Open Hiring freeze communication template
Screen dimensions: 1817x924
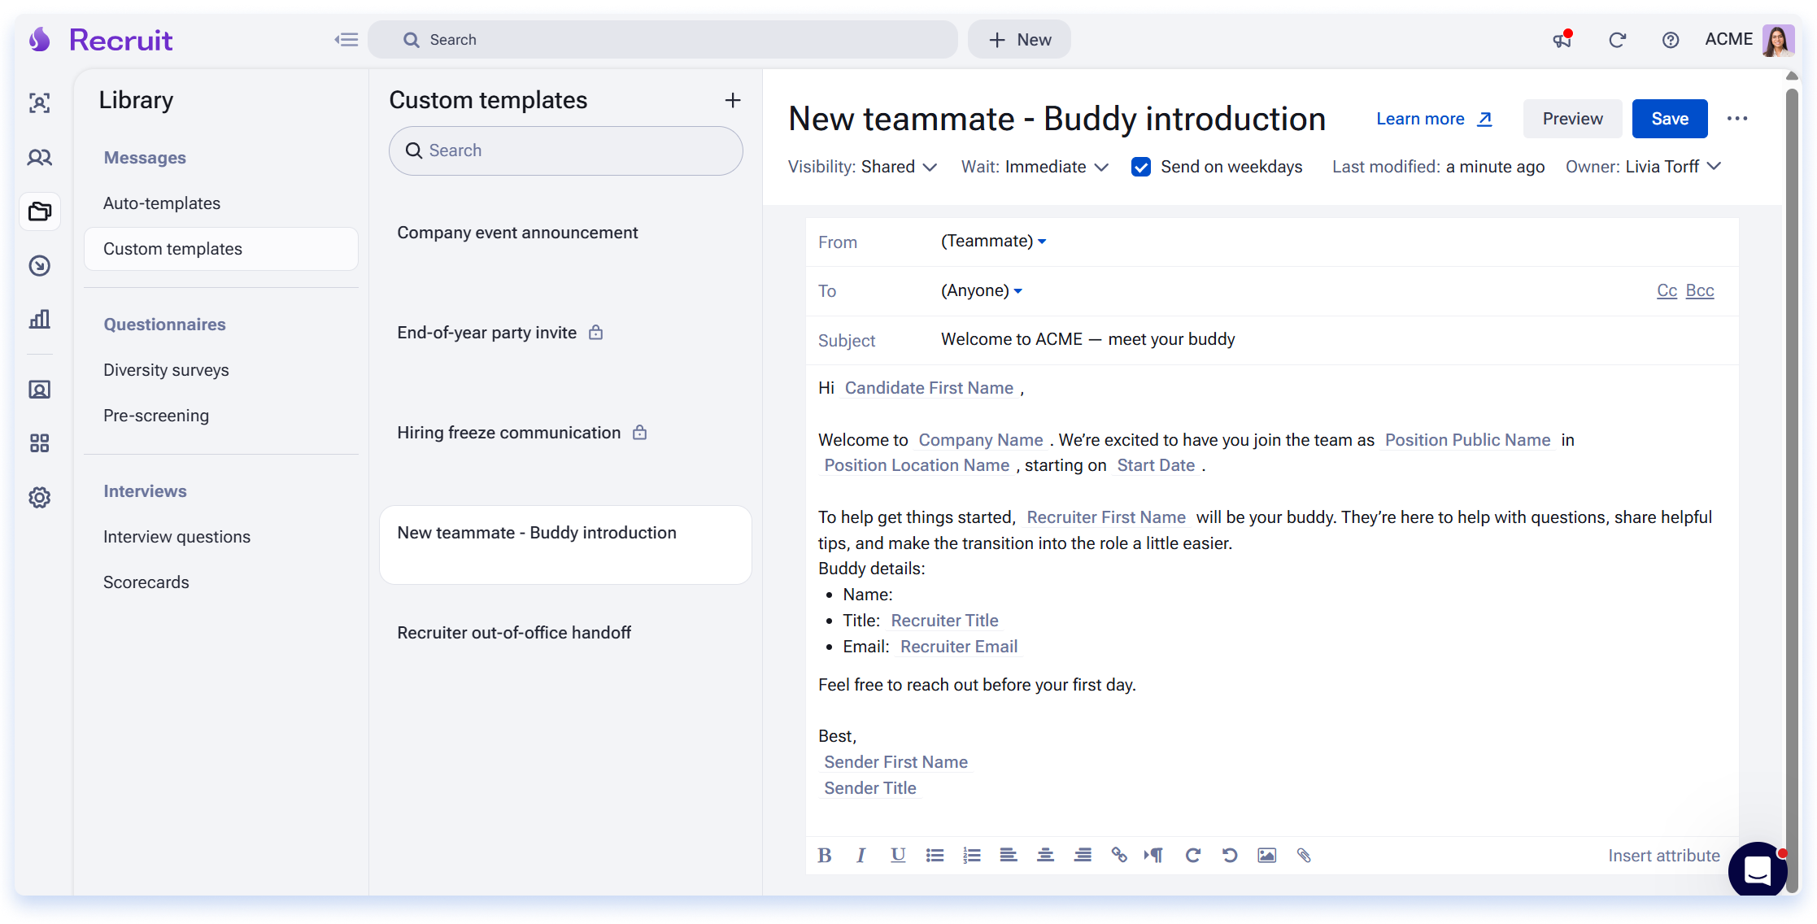click(x=566, y=433)
